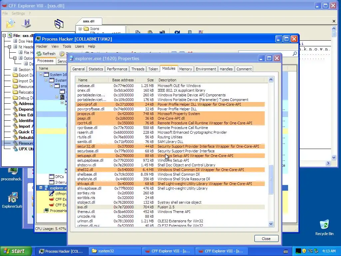Open the Memory tab
The height and width of the screenshot is (256, 341).
point(185,69)
